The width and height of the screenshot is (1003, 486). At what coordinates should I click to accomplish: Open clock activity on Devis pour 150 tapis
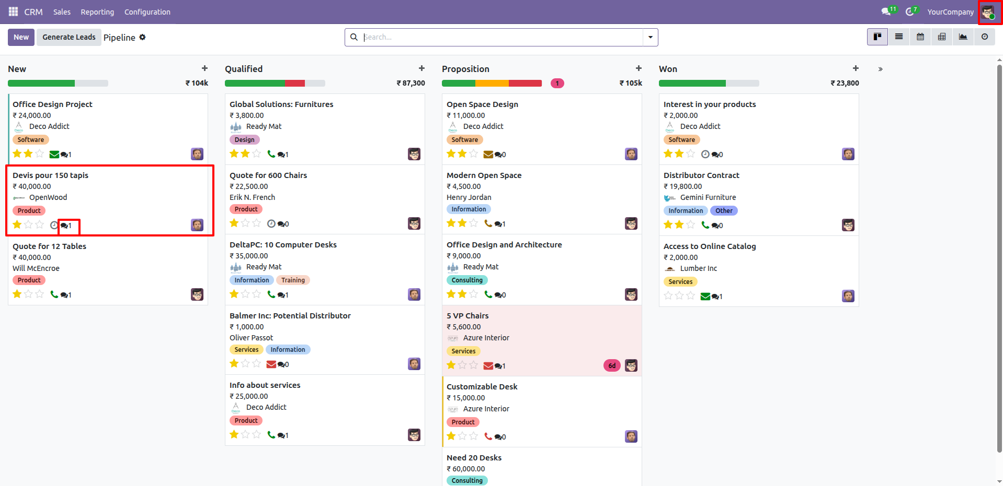tap(54, 226)
